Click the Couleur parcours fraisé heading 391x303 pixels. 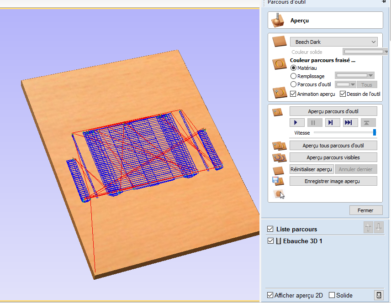pyautogui.click(x=322, y=60)
